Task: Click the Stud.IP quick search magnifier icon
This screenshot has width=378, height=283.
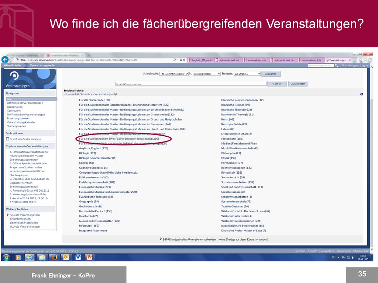Action: 336,66
